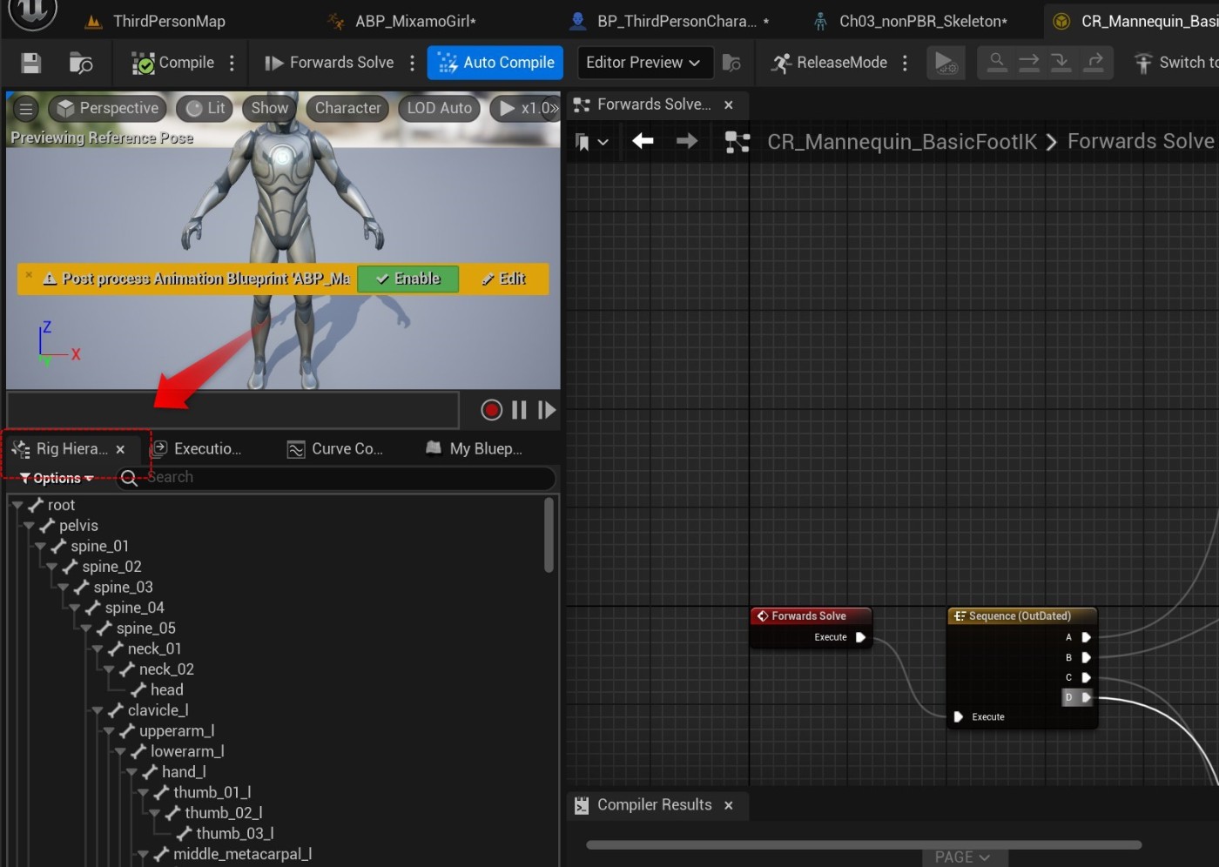Step forward one frame in preview
Viewport: 1219px width, 867px height.
point(547,410)
